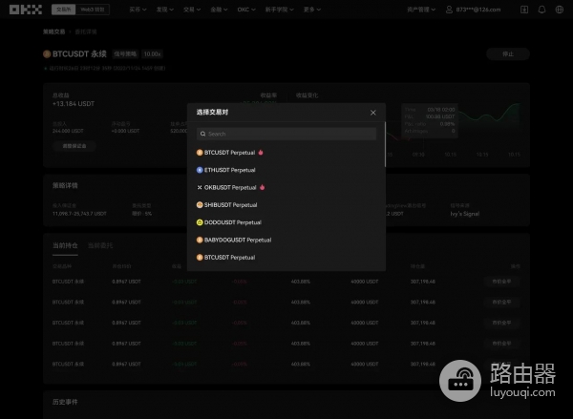Switch to Web3 钱包 mode
This screenshot has width=573, height=419.
(93, 10)
